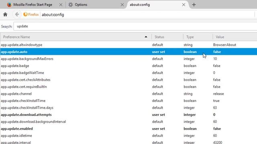257x144 pixels.
Task: Click the 'false' value of app.update.enabled
Action: [217, 129]
